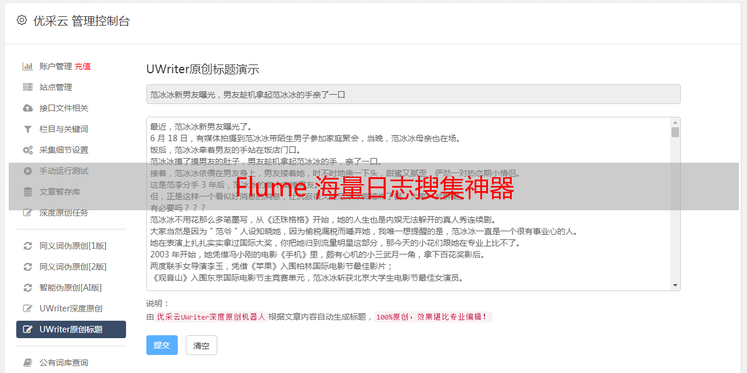The height and width of the screenshot is (373, 747).
Task: Clear the form with 清空 button
Action: click(x=202, y=345)
